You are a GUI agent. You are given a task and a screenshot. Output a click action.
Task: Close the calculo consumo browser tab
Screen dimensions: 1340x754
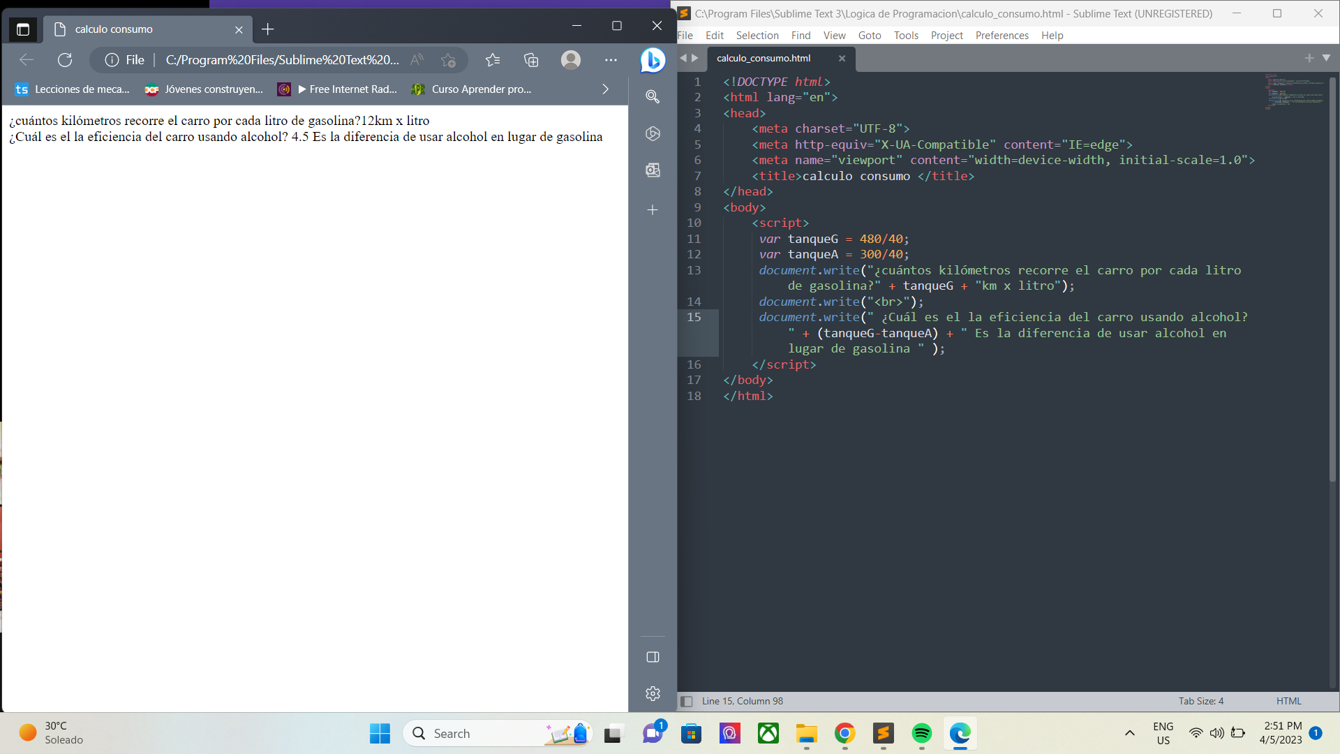(239, 29)
